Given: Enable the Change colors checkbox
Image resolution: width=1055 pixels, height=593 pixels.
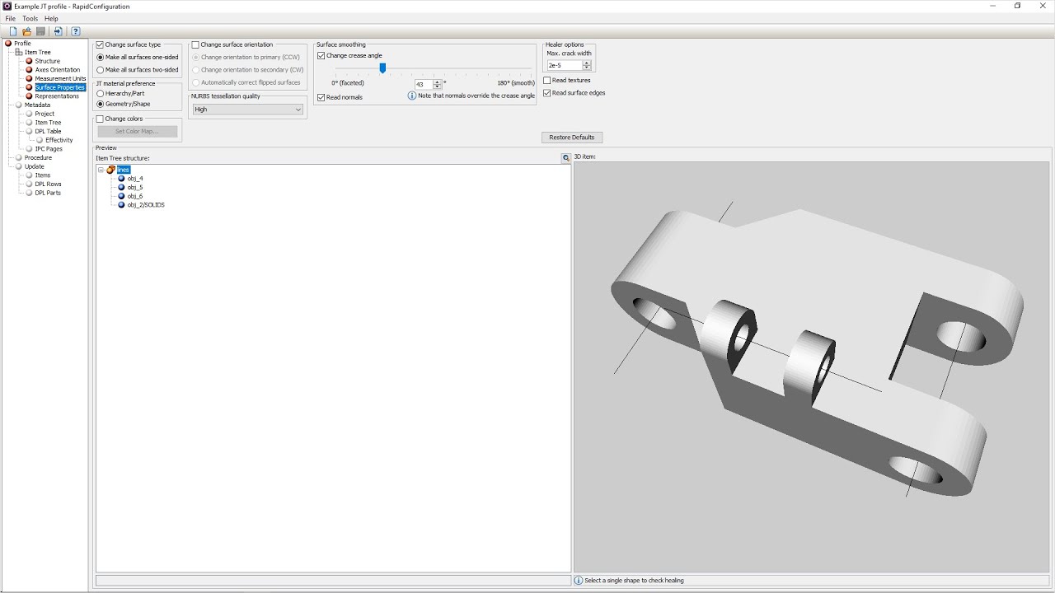Looking at the screenshot, I should [101, 119].
